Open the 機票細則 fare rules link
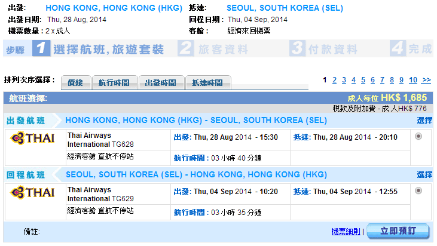Screen dimensions: 437x246 click(x=346, y=232)
